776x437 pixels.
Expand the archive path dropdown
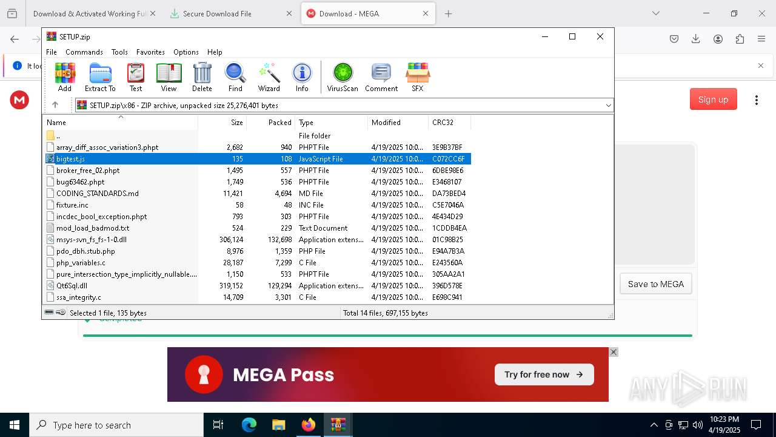pos(608,105)
